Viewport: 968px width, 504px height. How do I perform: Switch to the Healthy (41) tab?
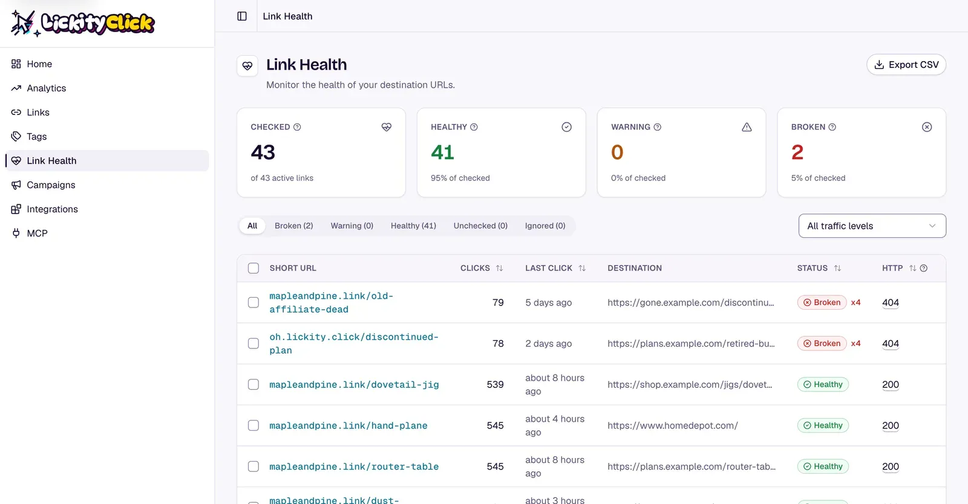(x=413, y=226)
